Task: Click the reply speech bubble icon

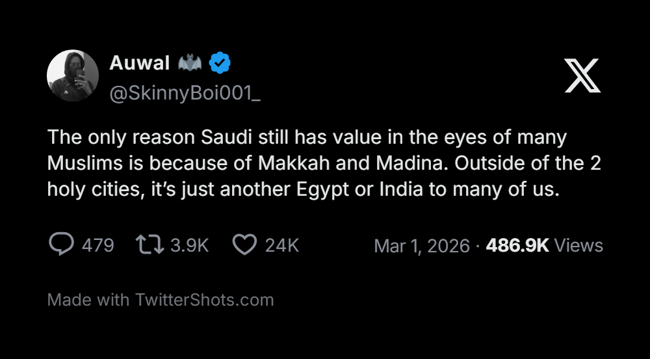Action: pyautogui.click(x=61, y=245)
